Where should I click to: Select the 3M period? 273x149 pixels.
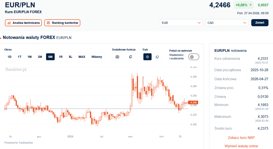[x=40, y=57]
